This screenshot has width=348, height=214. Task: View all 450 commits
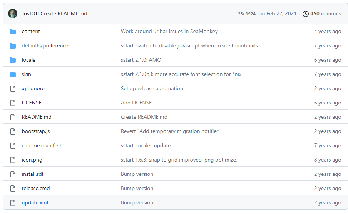click(326, 14)
